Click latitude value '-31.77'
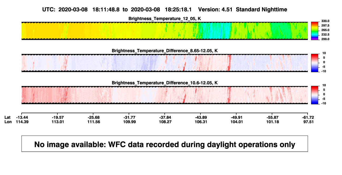342x175 pixels. click(129, 117)
